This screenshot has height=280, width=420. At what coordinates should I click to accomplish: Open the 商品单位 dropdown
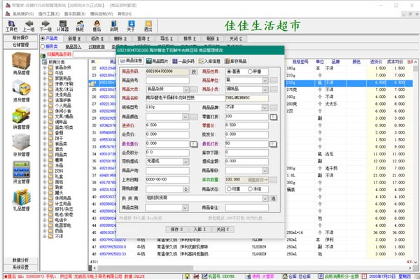[265, 80]
